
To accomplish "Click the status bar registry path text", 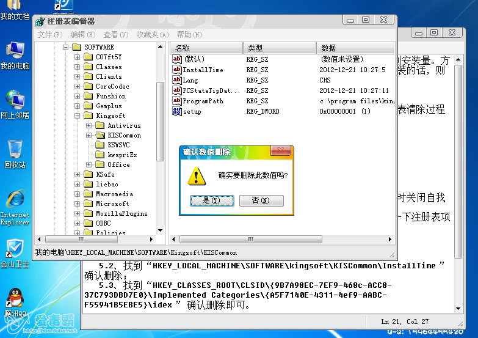I will tap(136, 252).
